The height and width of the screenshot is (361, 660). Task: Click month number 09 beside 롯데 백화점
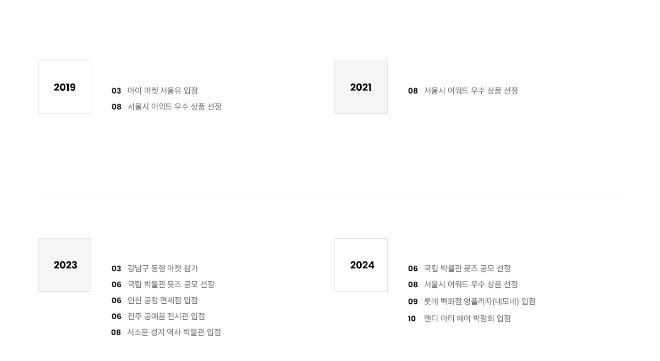pos(413,302)
